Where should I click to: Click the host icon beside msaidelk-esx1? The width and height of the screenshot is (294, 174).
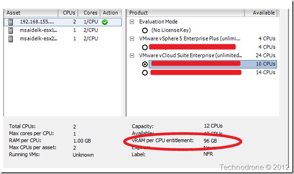[x=10, y=30]
